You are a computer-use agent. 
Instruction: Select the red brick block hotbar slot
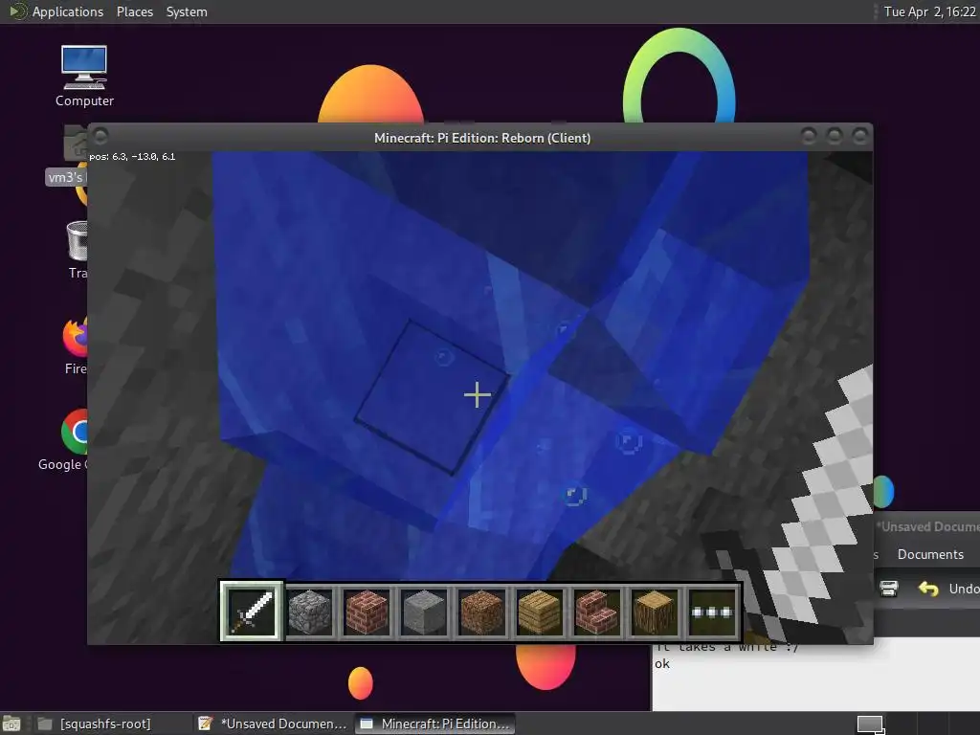[x=367, y=612]
